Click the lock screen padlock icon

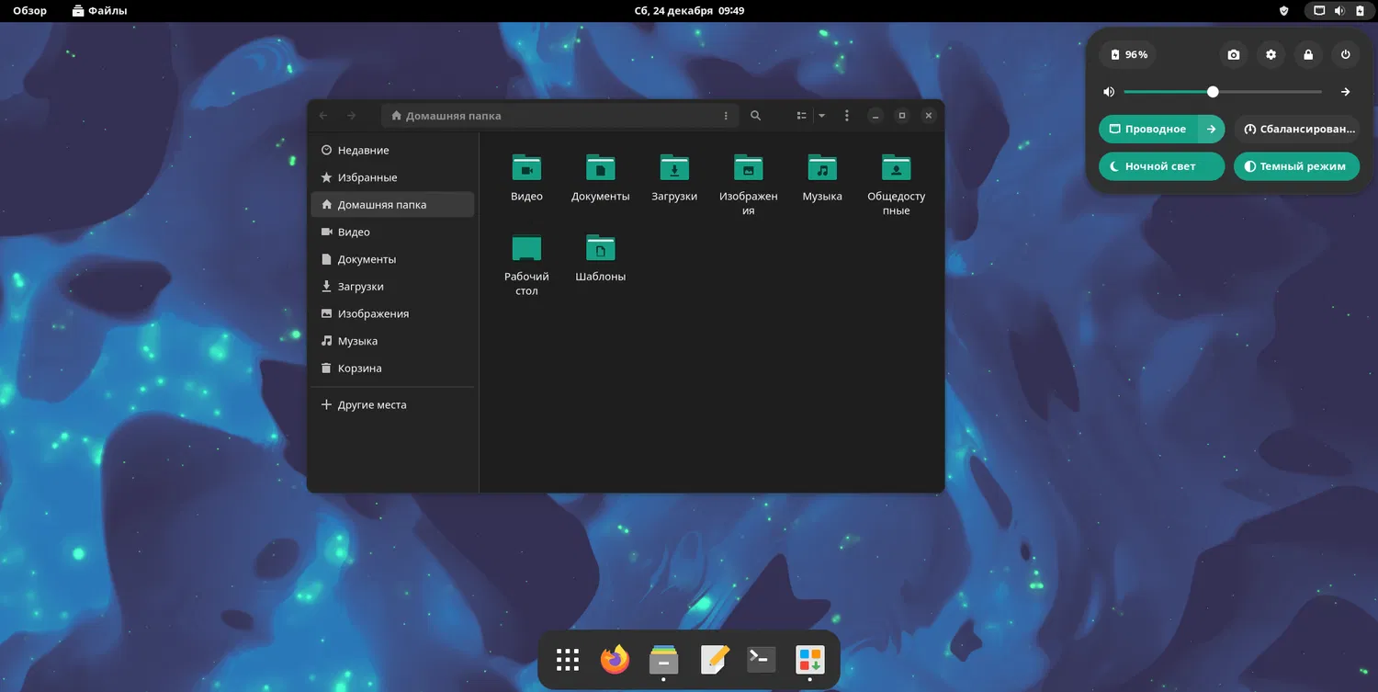[1308, 55]
